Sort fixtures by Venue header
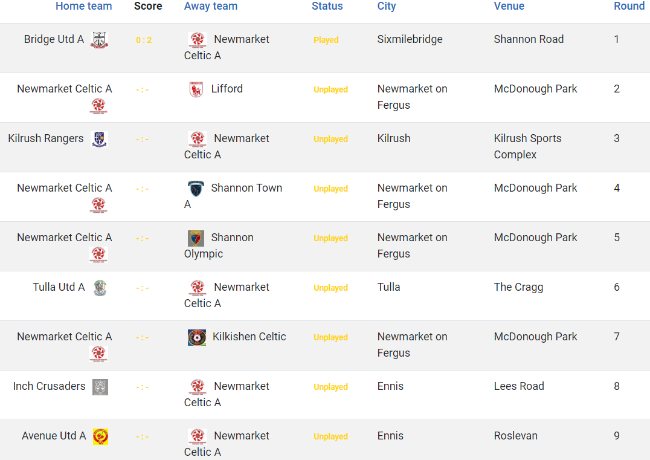This screenshot has width=650, height=460. tap(509, 6)
